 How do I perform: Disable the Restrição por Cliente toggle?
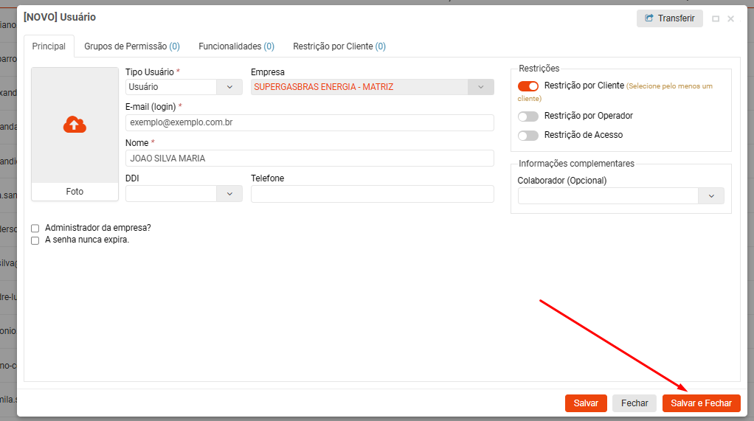[x=528, y=86]
